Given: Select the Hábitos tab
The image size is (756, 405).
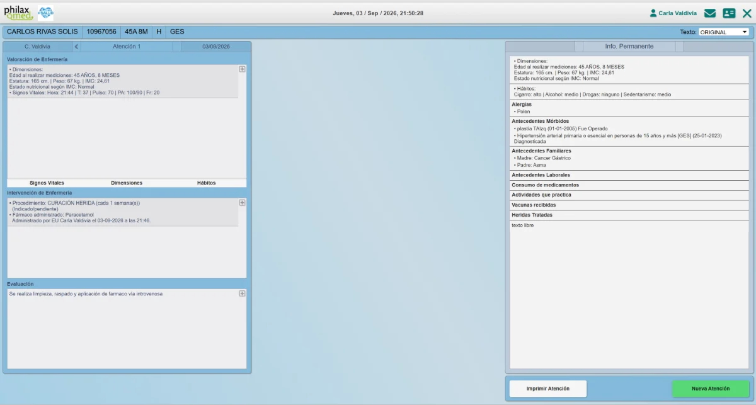Looking at the screenshot, I should [206, 183].
